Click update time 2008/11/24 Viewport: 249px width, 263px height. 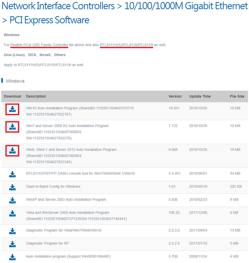198,256
